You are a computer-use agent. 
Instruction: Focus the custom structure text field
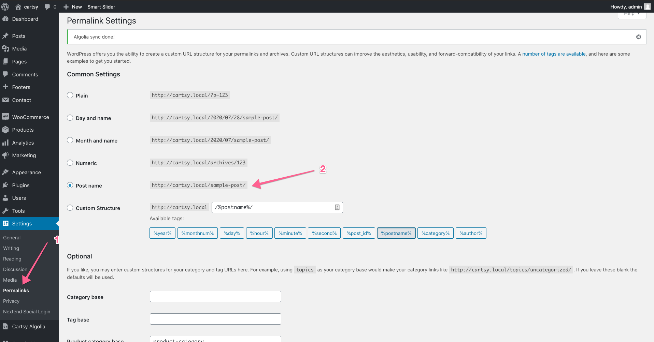(277, 207)
